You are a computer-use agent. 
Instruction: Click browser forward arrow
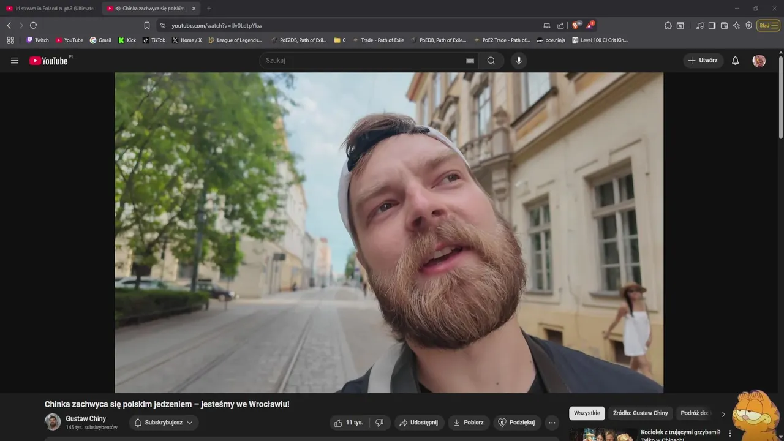click(x=21, y=25)
